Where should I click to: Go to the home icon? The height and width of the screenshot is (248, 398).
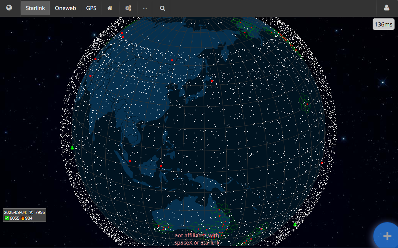click(x=110, y=8)
